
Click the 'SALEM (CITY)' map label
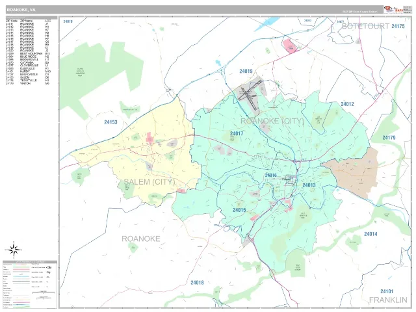click(x=149, y=182)
